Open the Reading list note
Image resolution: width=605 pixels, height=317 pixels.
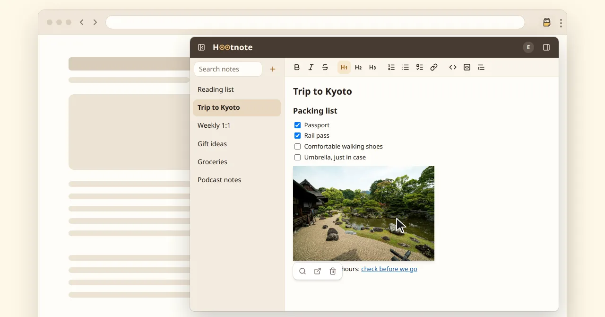(x=237, y=90)
